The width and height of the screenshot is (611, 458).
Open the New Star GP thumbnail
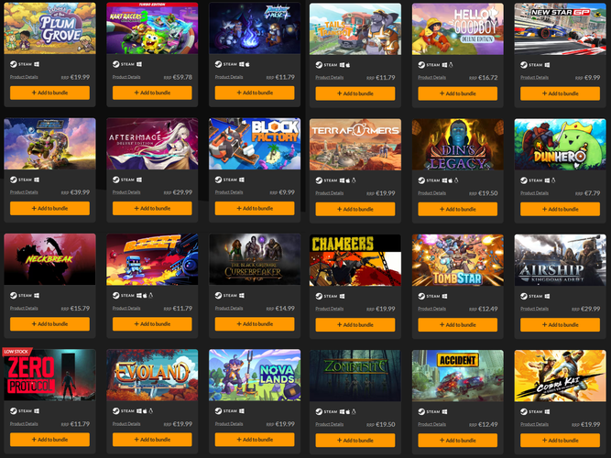click(x=560, y=29)
